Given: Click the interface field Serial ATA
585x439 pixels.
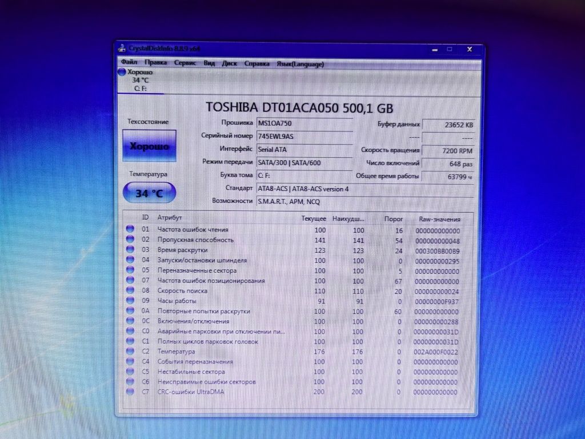Looking at the screenshot, I should (x=304, y=149).
